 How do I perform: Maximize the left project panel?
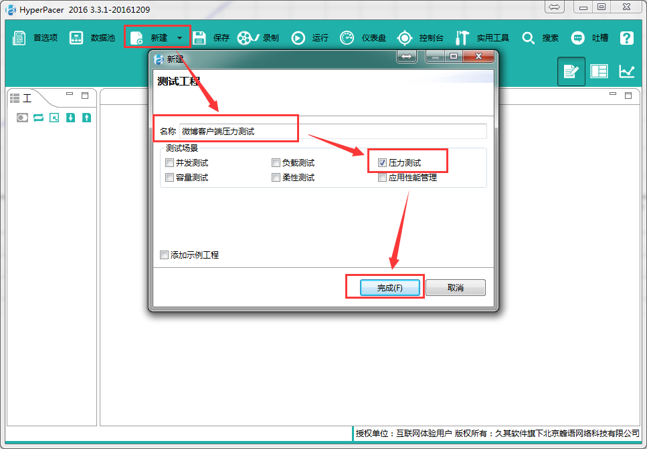(x=85, y=96)
